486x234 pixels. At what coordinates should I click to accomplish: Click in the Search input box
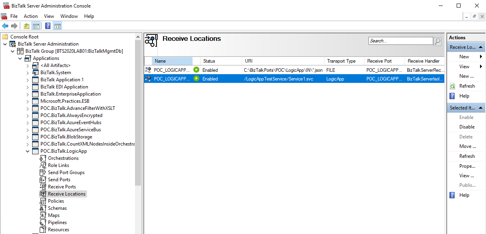click(400, 41)
